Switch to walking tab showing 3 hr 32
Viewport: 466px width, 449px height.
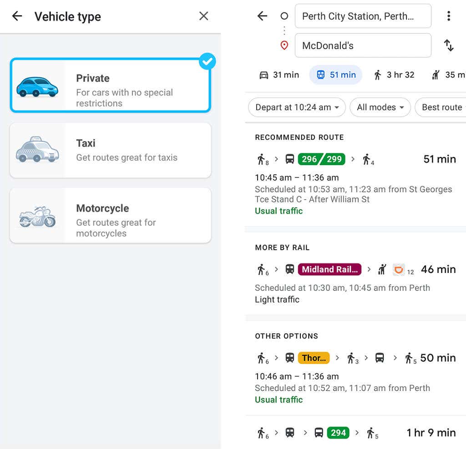pyautogui.click(x=394, y=75)
